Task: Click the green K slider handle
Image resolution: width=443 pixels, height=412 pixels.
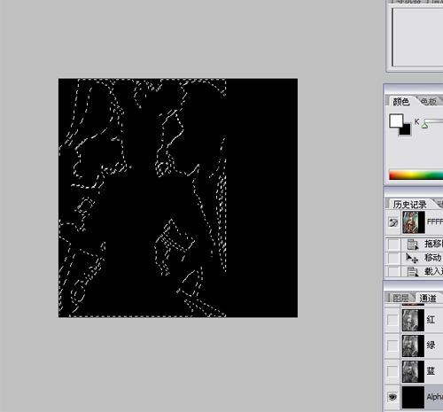Action: pos(424,126)
